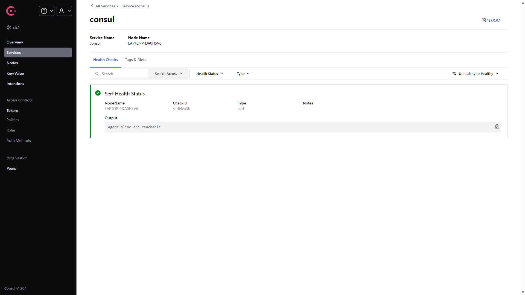Click the page scrollbar up arrow

pos(523,3)
